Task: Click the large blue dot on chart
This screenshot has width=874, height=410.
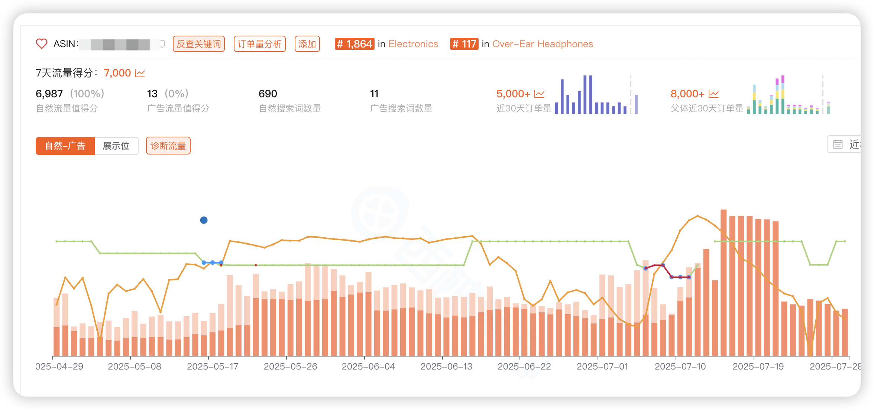Action: click(x=204, y=220)
